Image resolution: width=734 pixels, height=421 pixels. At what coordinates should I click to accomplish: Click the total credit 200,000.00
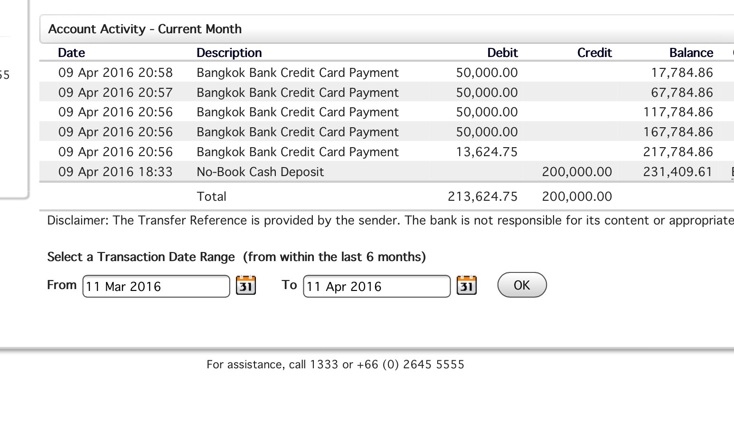(577, 196)
